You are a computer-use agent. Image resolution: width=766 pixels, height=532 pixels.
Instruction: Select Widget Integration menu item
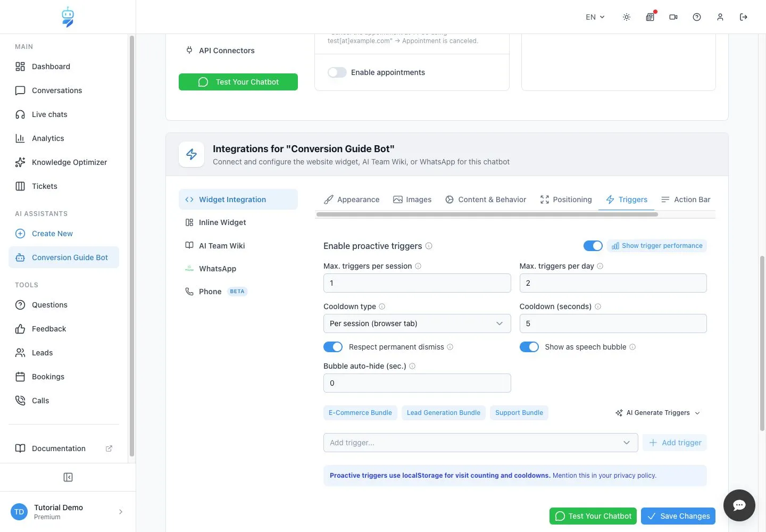point(238,199)
